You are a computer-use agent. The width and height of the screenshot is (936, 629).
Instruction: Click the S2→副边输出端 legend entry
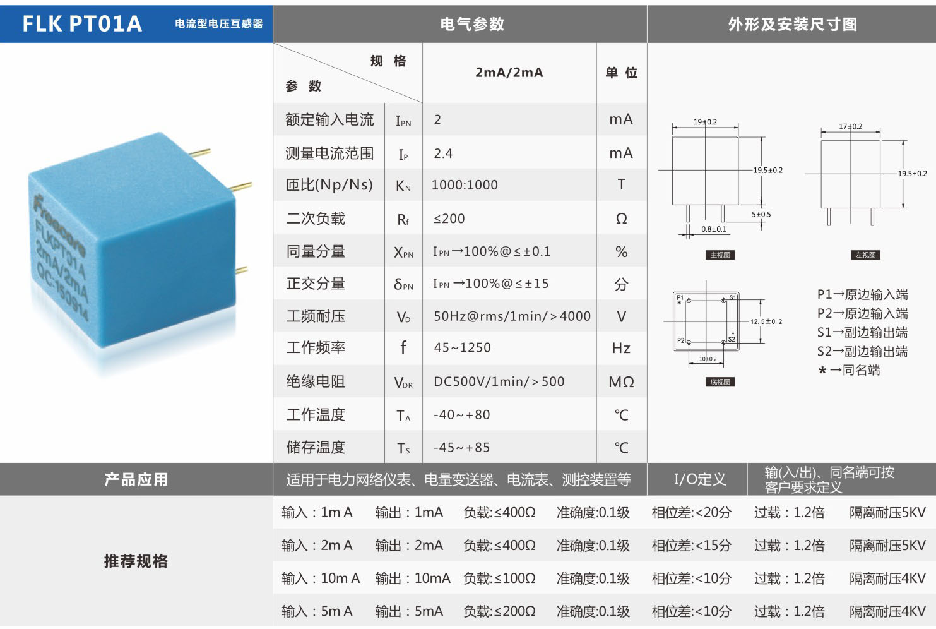coord(862,351)
